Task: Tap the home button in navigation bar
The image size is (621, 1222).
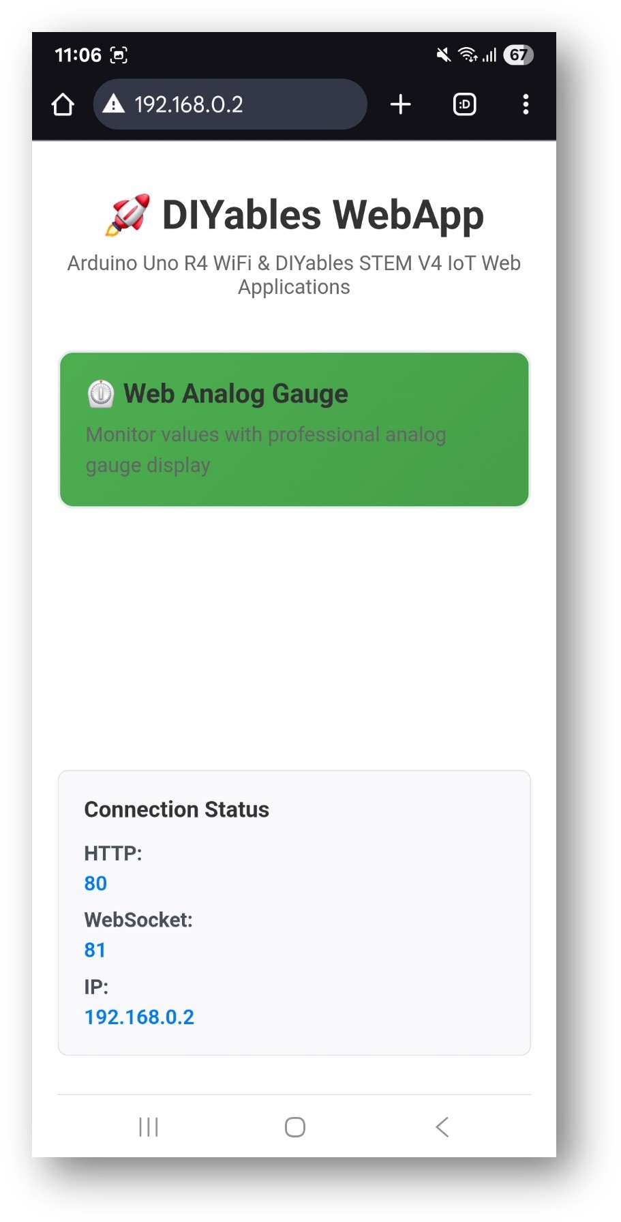Action: (x=294, y=1127)
